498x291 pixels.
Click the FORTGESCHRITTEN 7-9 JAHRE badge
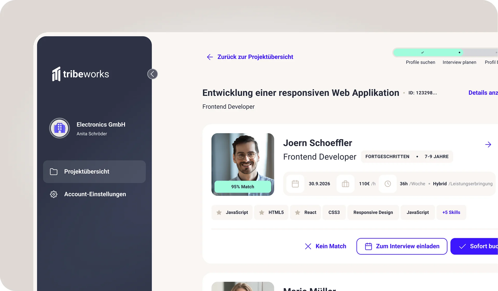coord(407,157)
